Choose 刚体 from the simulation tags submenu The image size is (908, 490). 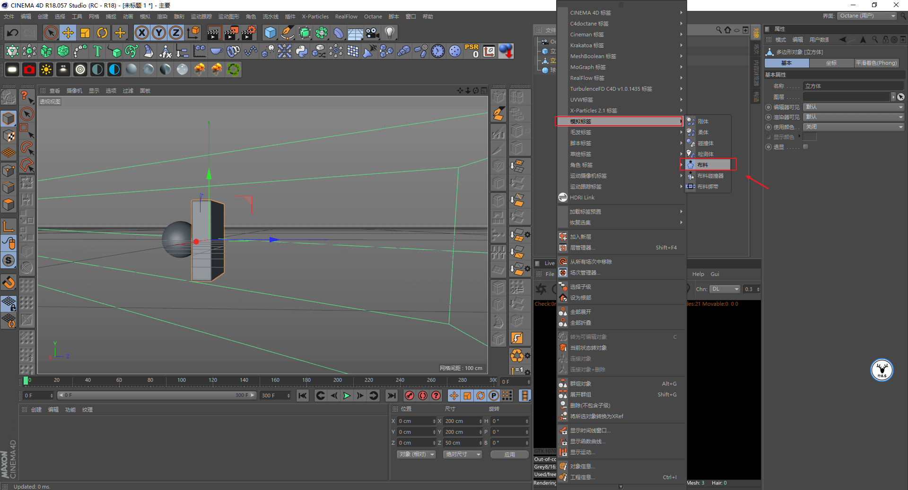coord(708,121)
